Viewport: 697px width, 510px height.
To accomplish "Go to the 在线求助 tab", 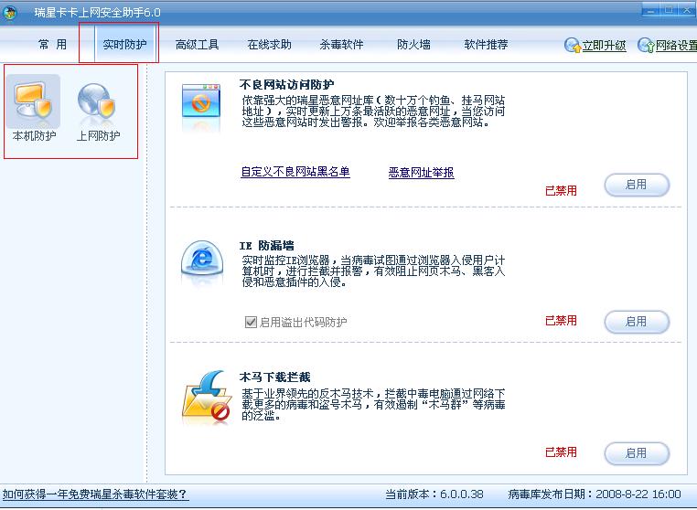I will 269,45.
